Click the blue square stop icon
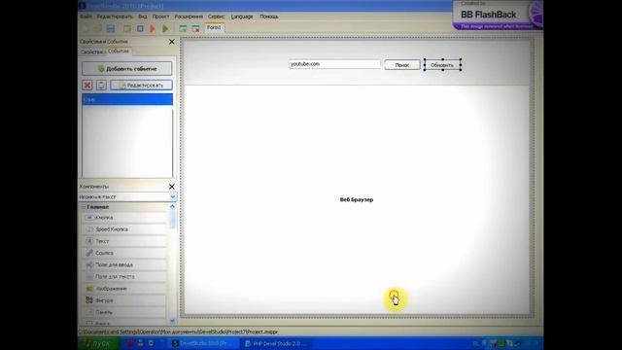622x350 pixels. point(140,28)
